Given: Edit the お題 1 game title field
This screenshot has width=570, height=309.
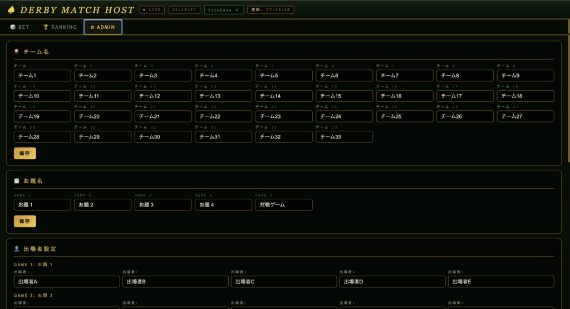Looking at the screenshot, I should [42, 205].
